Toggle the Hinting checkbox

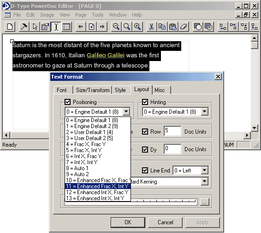[x=145, y=102]
